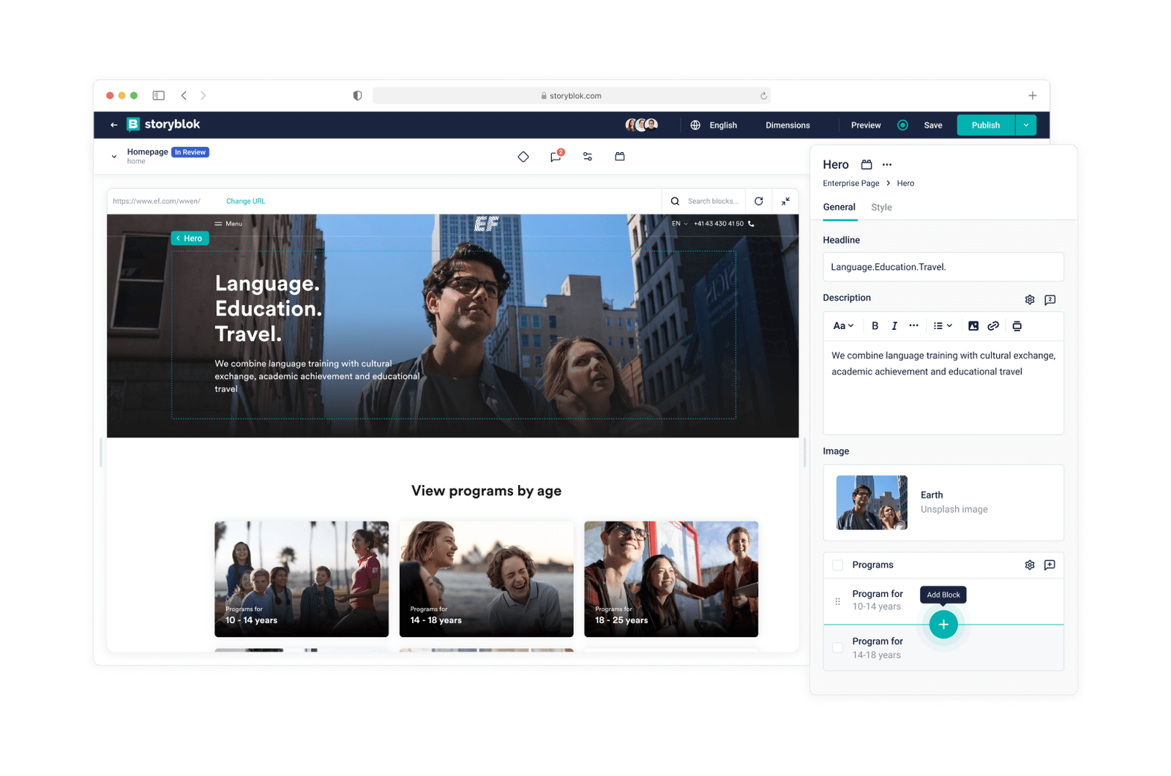
Task: Click the reload preview icon
Action: (x=759, y=201)
